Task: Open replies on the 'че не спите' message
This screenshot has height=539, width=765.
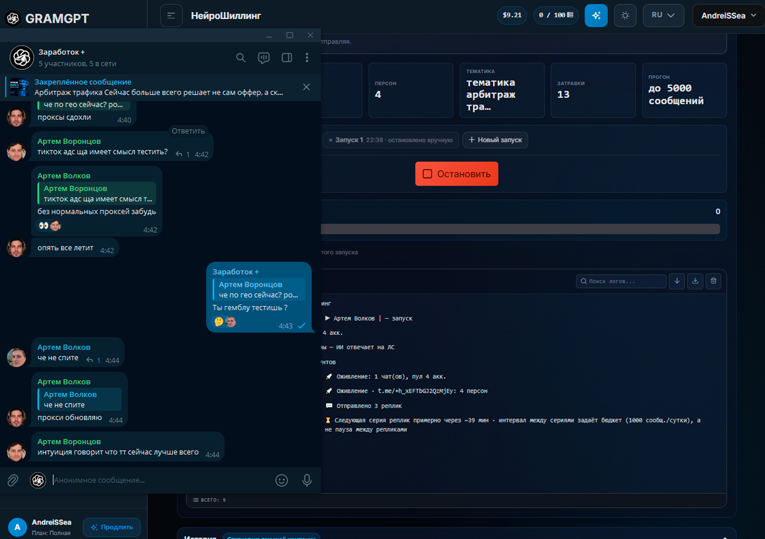Action: (x=94, y=360)
